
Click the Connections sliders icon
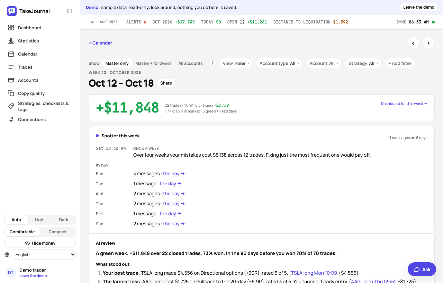[11, 119]
